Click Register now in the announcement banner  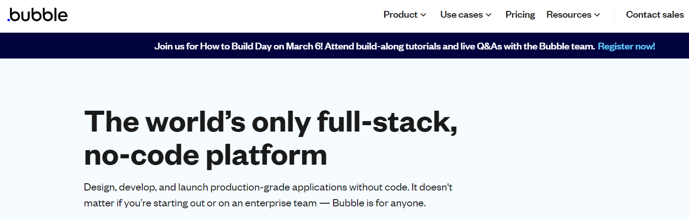click(626, 46)
